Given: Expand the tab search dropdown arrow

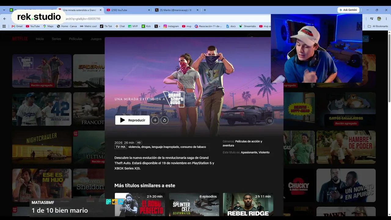Looking at the screenshot, I should [4, 10].
